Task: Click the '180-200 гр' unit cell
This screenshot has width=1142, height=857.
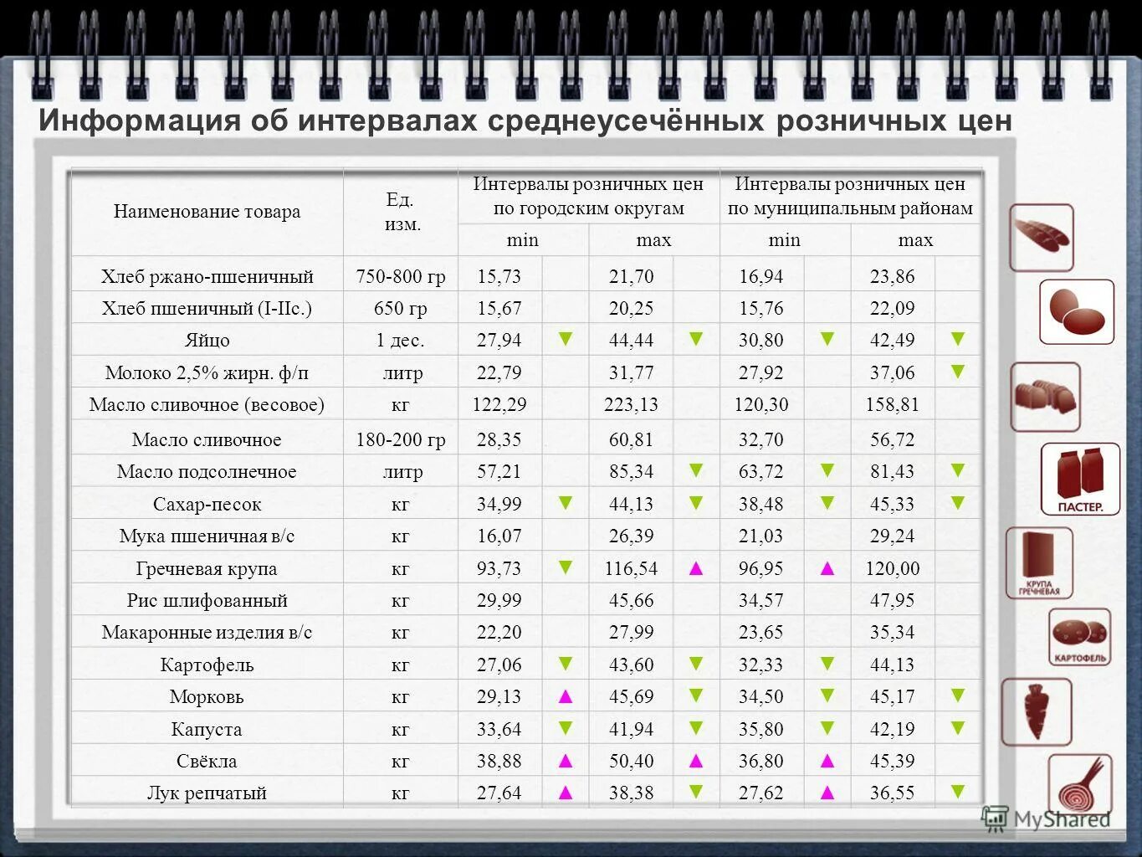Action: coord(401,439)
